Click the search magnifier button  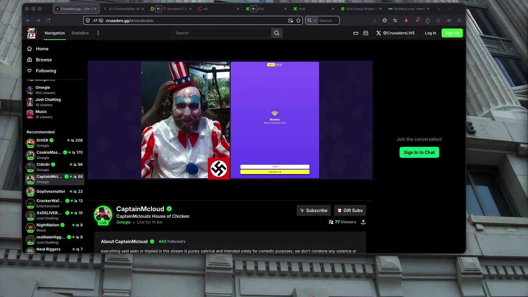pyautogui.click(x=276, y=33)
